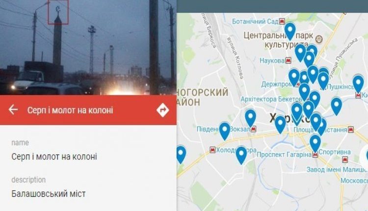Screen dimensions: 368x211
Task: Click the Площа Повстання metro icon
Action: pos(351,130)
